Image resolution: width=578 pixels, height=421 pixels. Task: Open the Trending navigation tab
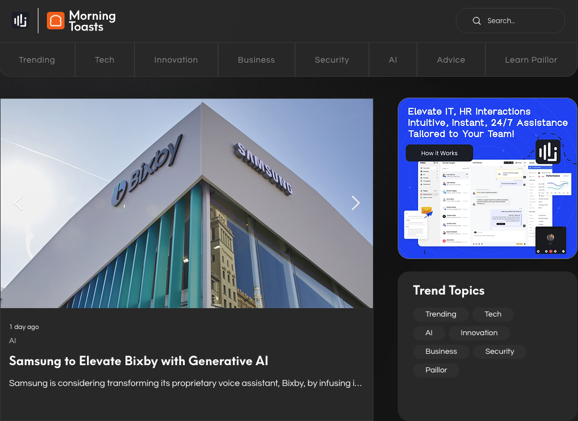(x=37, y=60)
